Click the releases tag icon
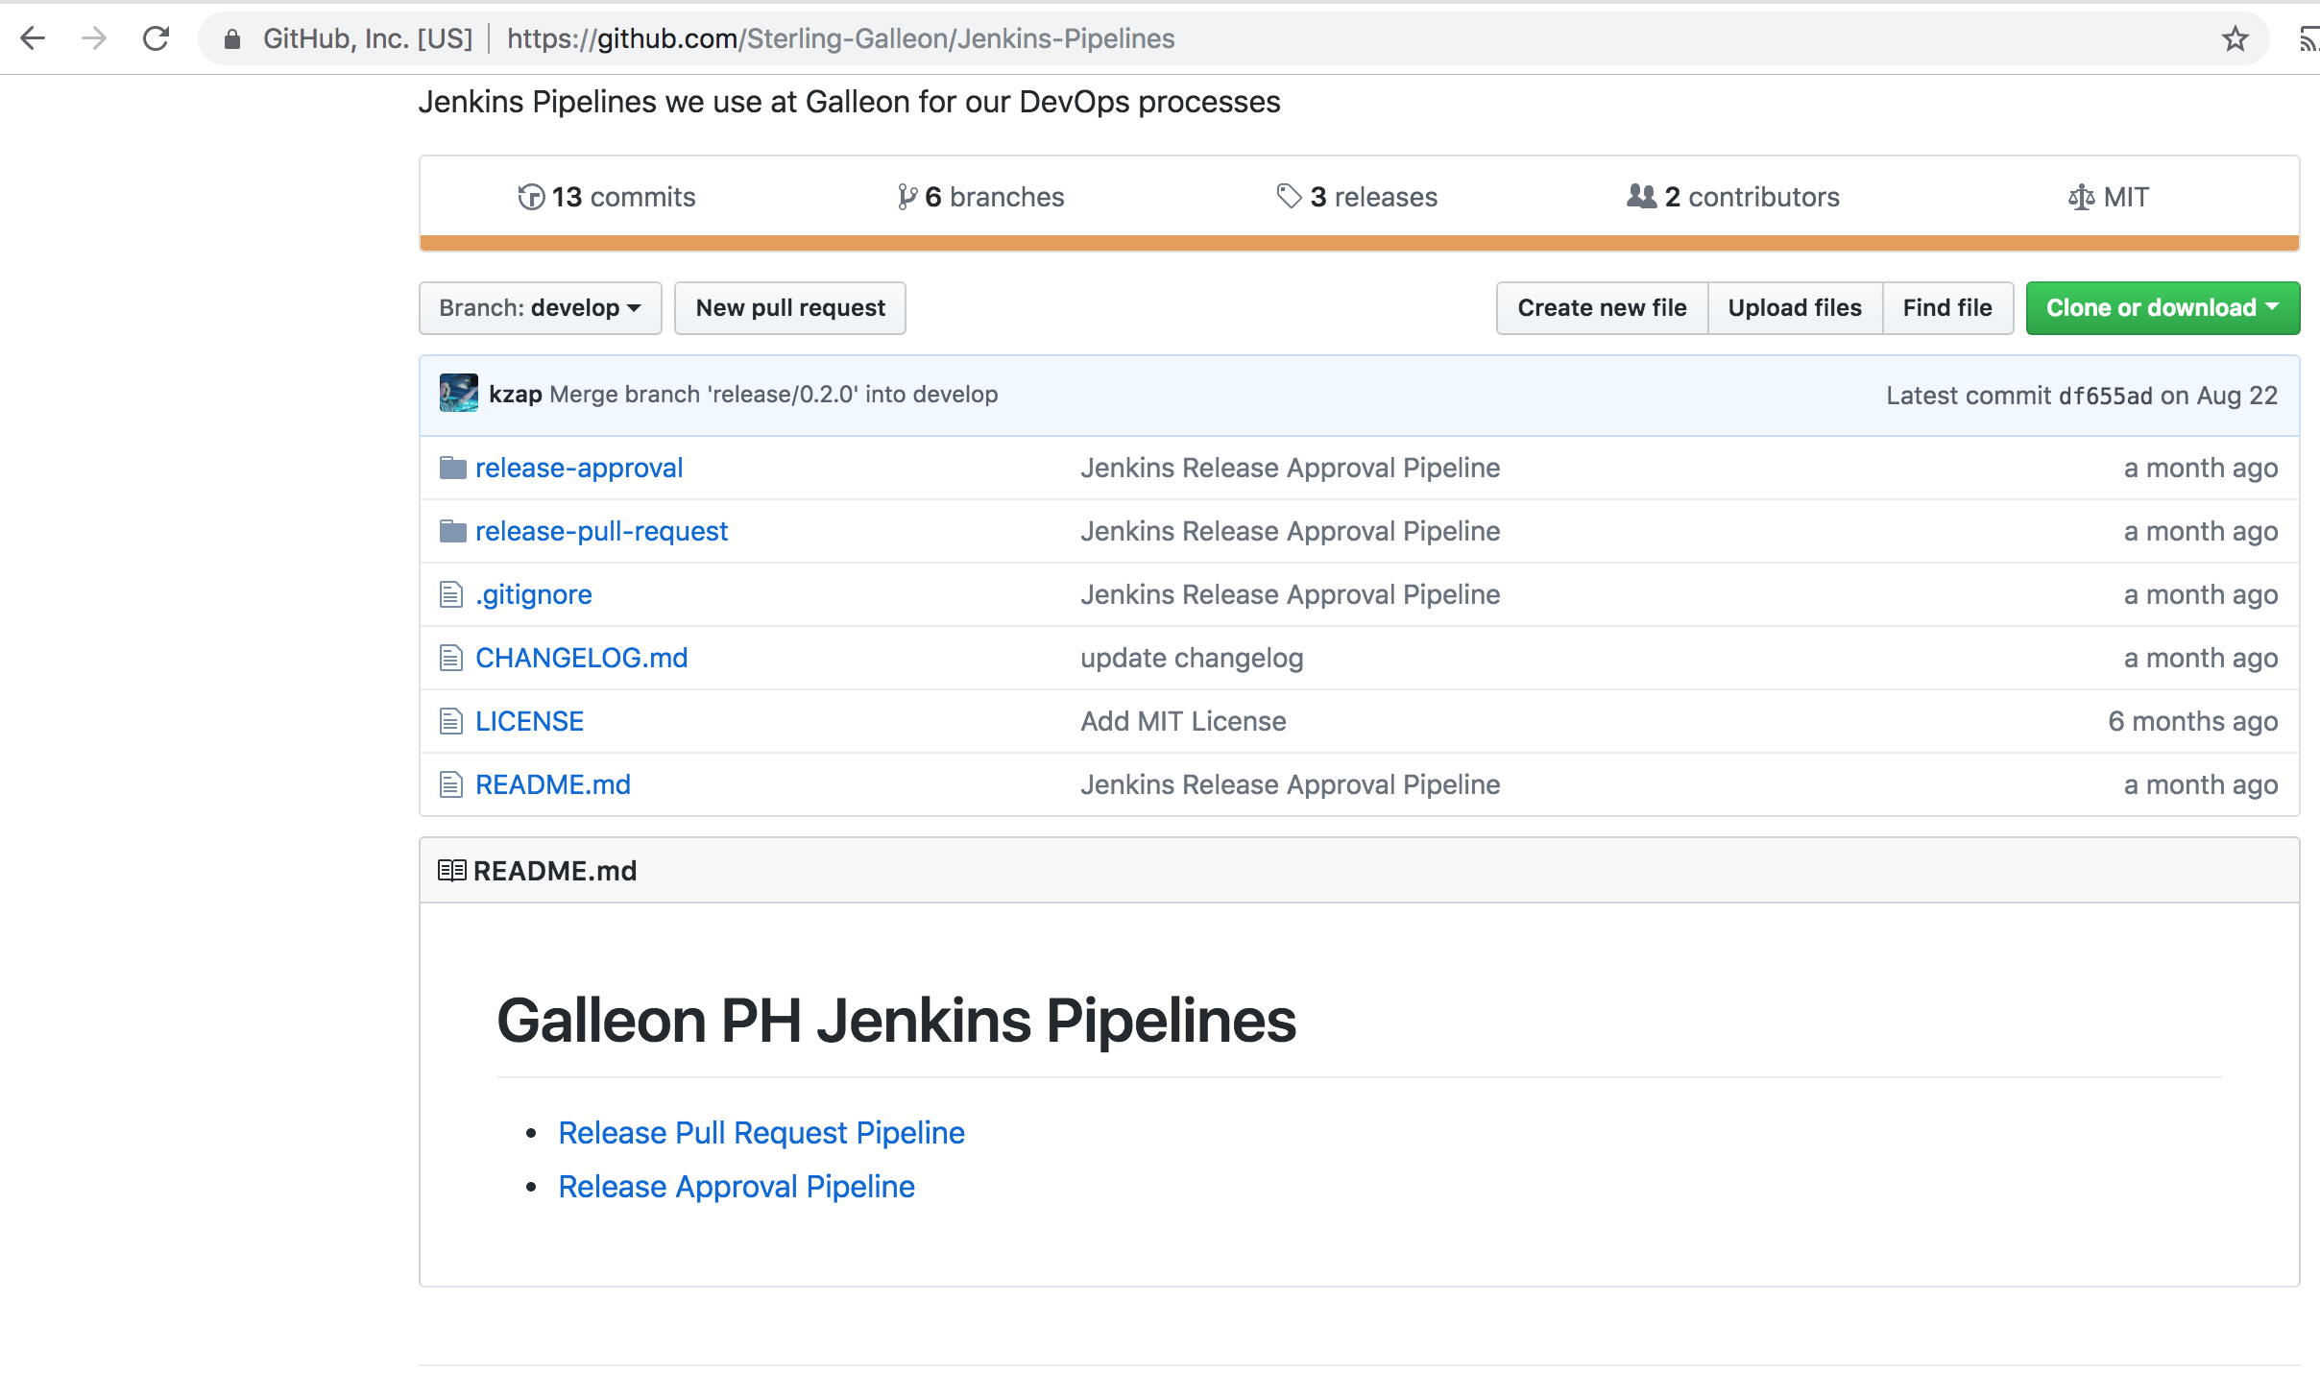The width and height of the screenshot is (2320, 1373). 1289,196
